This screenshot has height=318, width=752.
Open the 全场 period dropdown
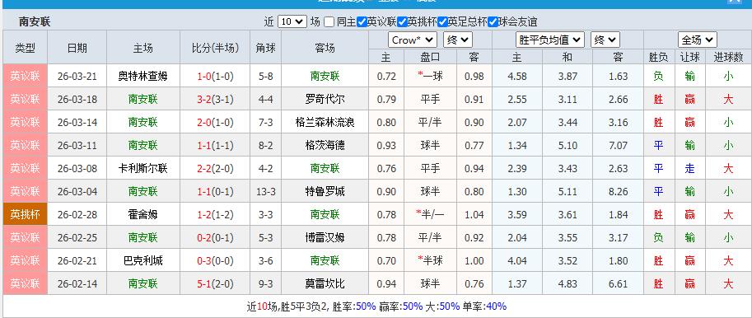click(698, 40)
